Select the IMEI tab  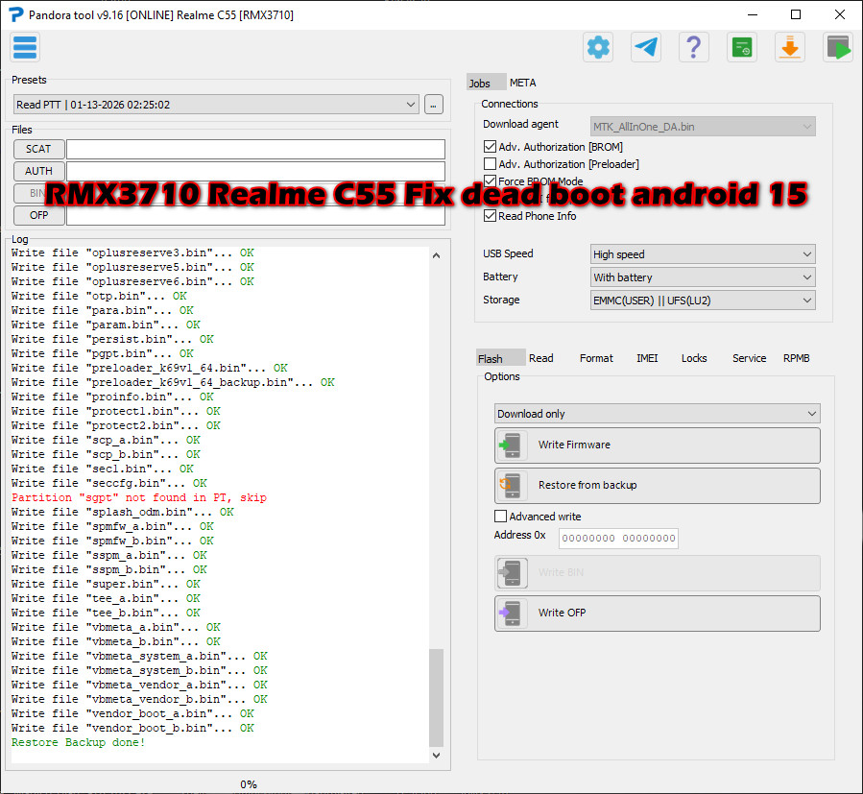pyautogui.click(x=647, y=358)
